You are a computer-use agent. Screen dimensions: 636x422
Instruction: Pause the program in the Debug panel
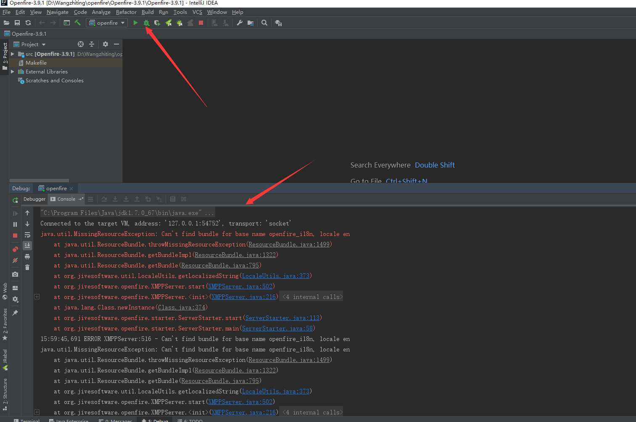coord(15,224)
